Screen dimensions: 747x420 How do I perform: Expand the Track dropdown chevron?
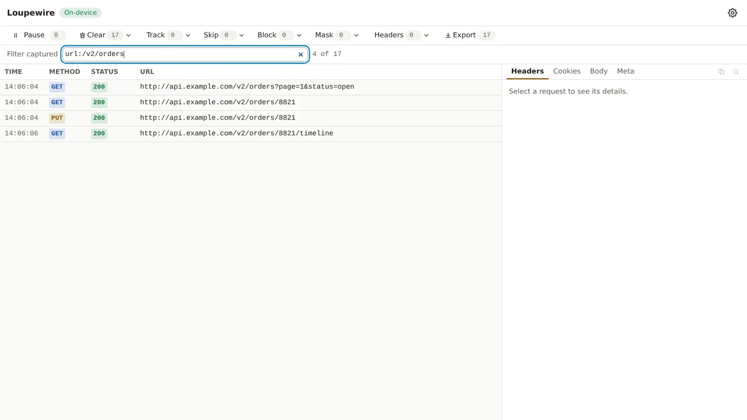(188, 35)
